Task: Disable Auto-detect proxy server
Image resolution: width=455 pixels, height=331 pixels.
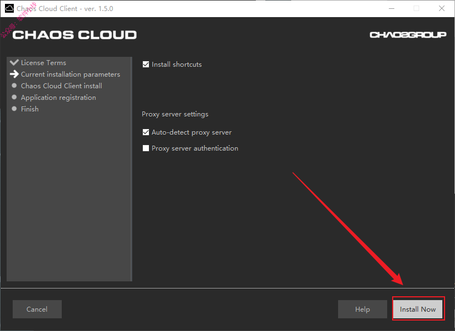Action: pos(146,132)
